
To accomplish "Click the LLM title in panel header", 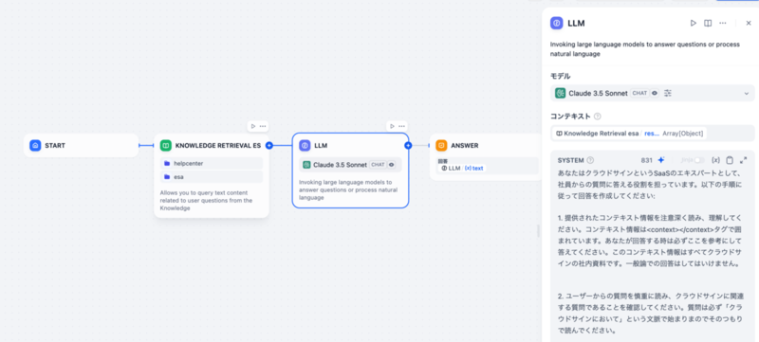I will coord(577,23).
